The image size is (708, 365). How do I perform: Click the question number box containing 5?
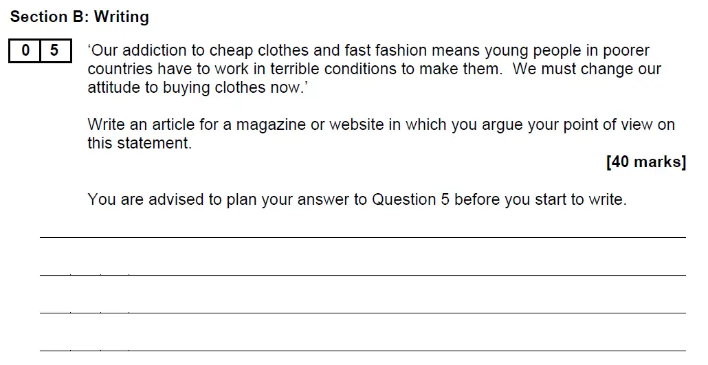[56, 51]
